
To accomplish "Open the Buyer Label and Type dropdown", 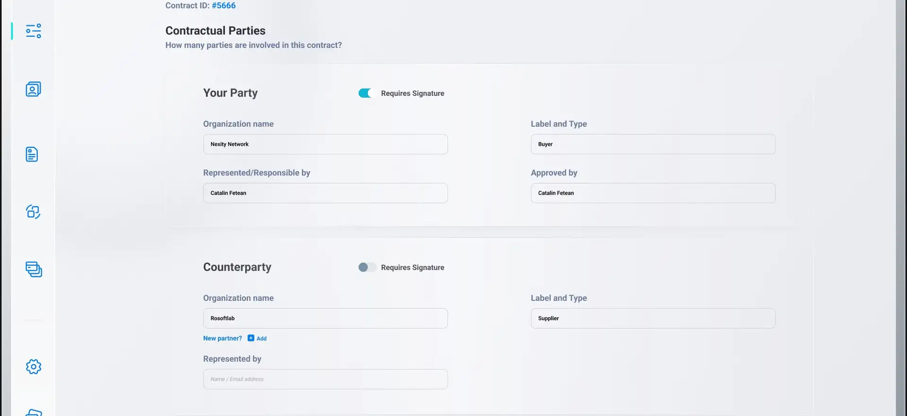I will 652,144.
